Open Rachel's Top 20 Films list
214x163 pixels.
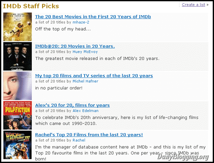click(x=89, y=135)
